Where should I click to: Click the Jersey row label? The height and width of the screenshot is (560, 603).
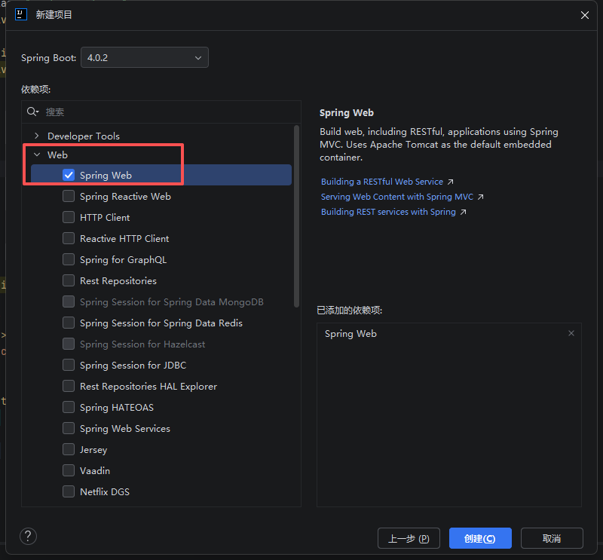click(x=93, y=450)
